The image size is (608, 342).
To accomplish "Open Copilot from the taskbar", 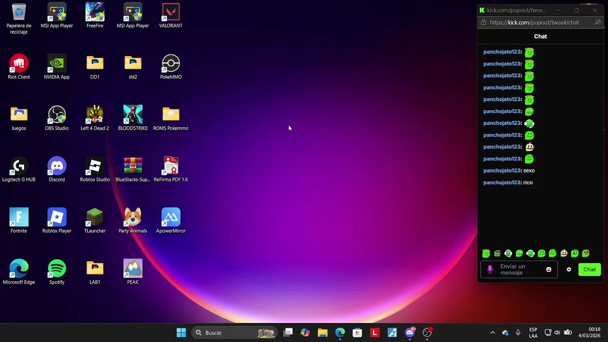I will pos(305,332).
